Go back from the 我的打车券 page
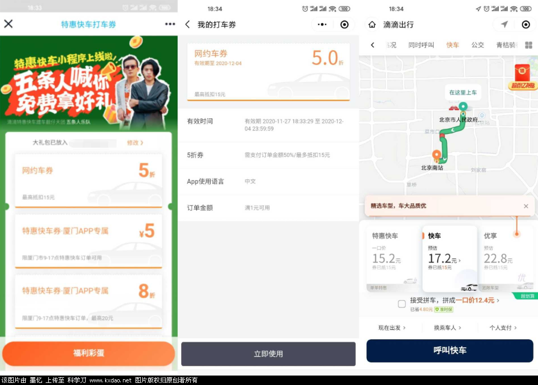Viewport: 538px width, 385px height. (188, 24)
